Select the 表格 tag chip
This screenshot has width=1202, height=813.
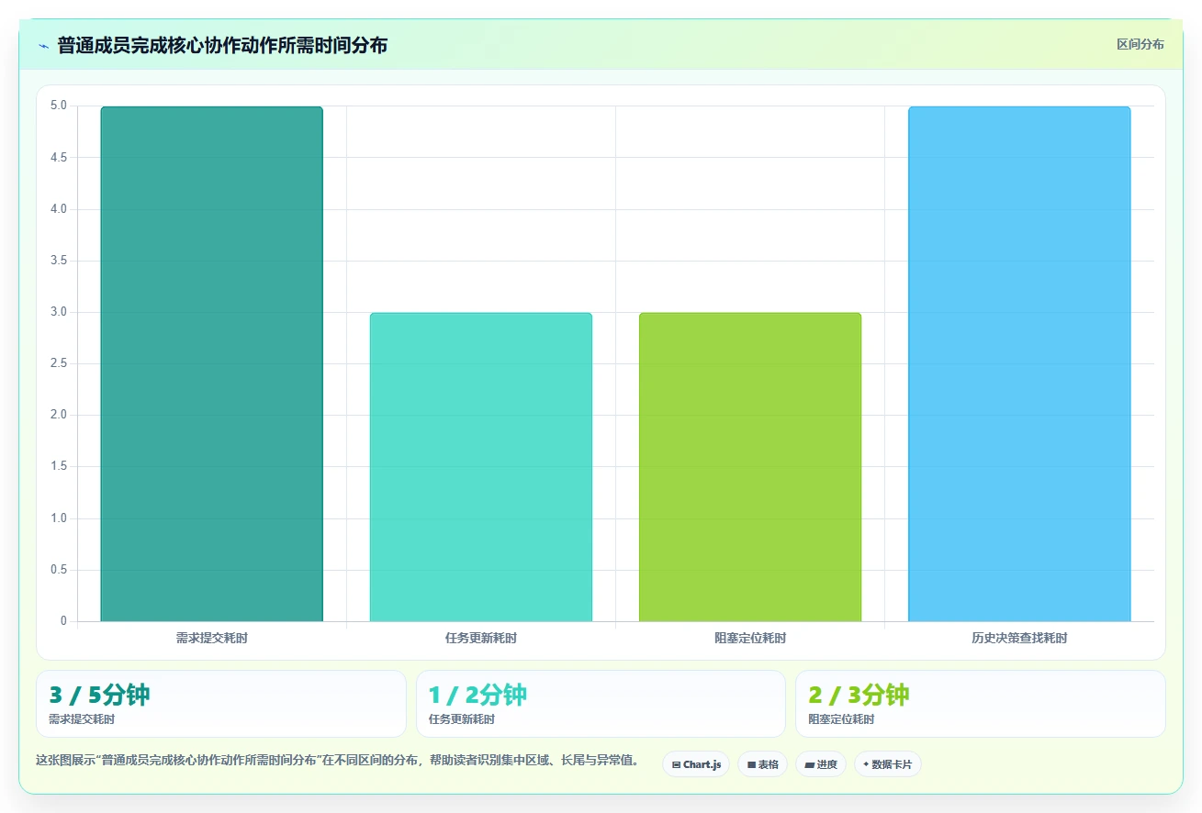tap(762, 764)
